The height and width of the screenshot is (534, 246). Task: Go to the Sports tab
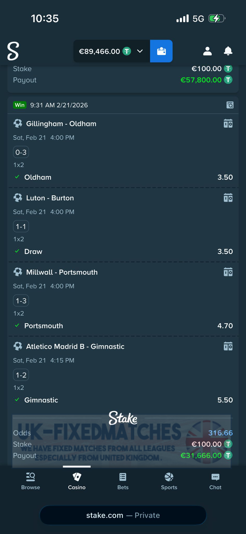point(169,481)
